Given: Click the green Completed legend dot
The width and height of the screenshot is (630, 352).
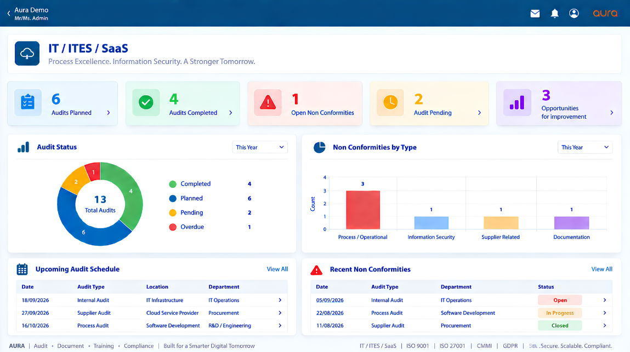Looking at the screenshot, I should click(173, 184).
